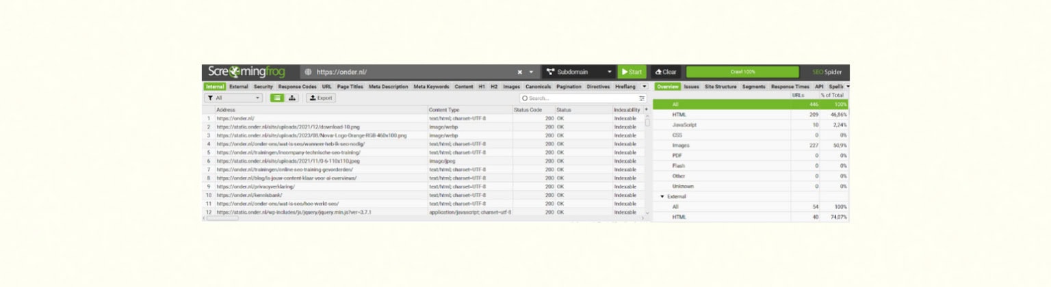
Task: Select the CSS row in Overview
Action: tap(751, 135)
